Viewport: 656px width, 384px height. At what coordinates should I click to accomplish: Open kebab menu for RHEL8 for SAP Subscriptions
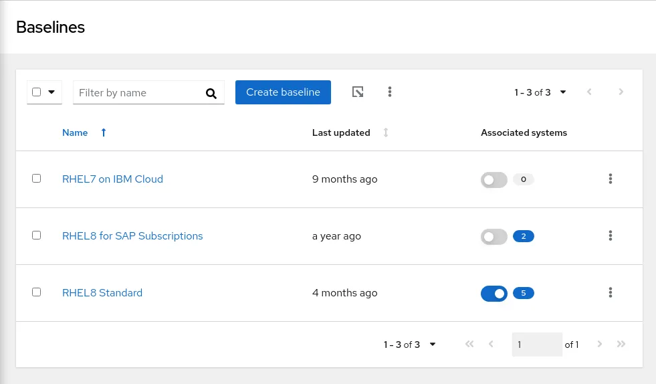pos(610,236)
